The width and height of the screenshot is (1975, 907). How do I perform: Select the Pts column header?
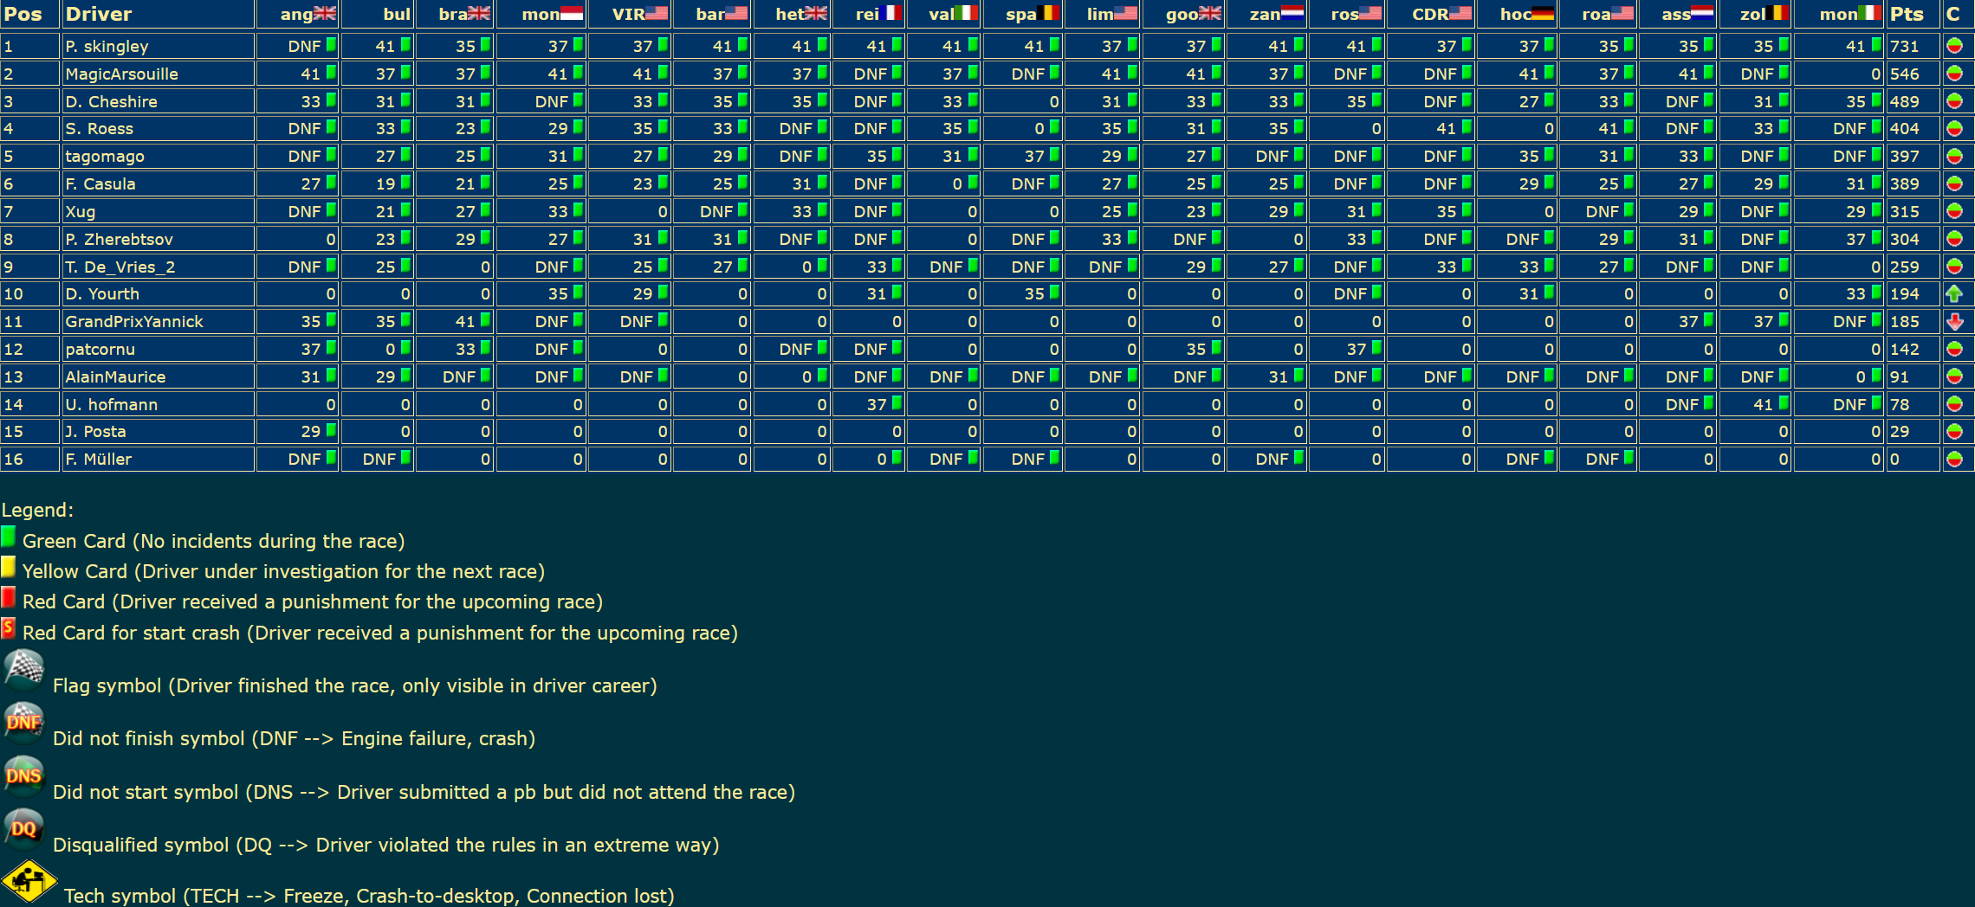tap(1906, 14)
